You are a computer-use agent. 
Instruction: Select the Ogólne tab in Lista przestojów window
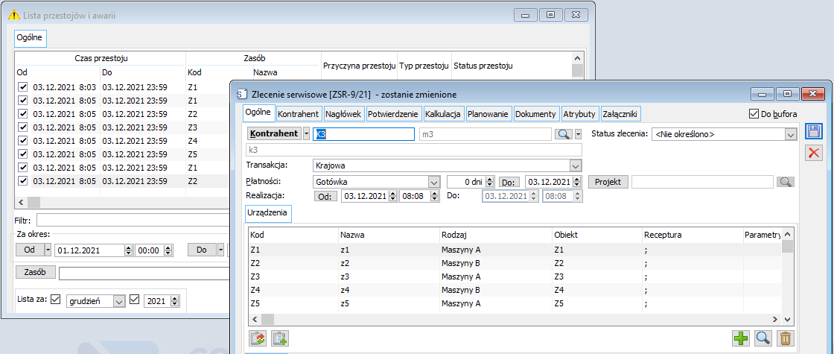(x=30, y=38)
